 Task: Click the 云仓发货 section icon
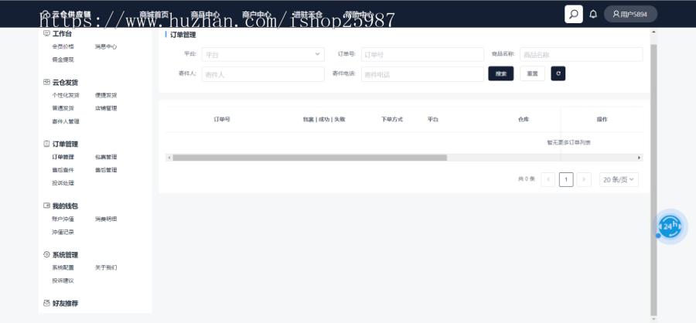[x=46, y=82]
